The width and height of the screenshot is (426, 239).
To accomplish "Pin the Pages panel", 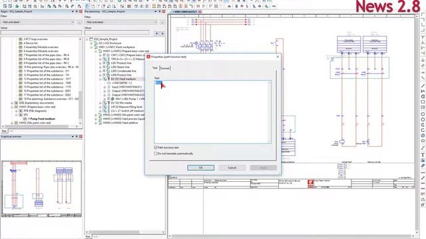I will (77, 12).
